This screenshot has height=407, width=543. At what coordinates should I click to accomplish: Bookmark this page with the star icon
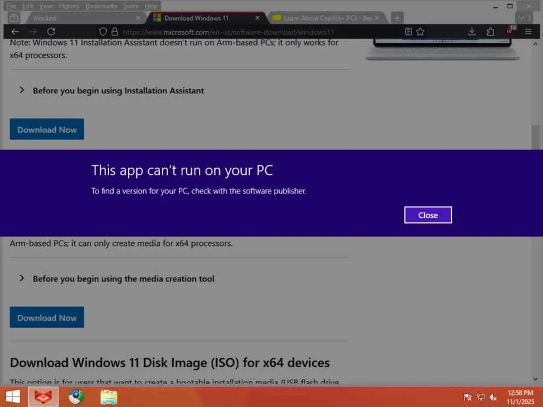420,32
